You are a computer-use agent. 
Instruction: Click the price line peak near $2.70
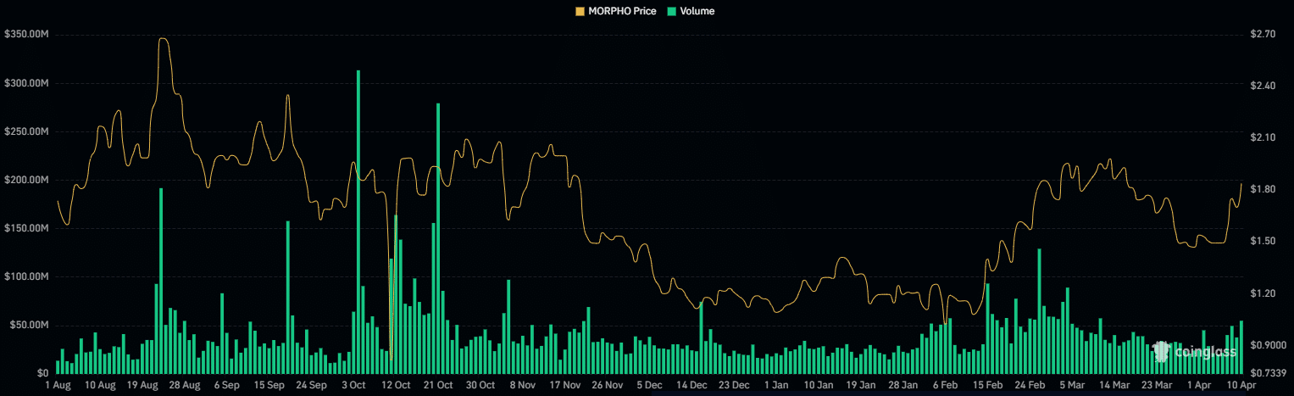click(x=163, y=39)
